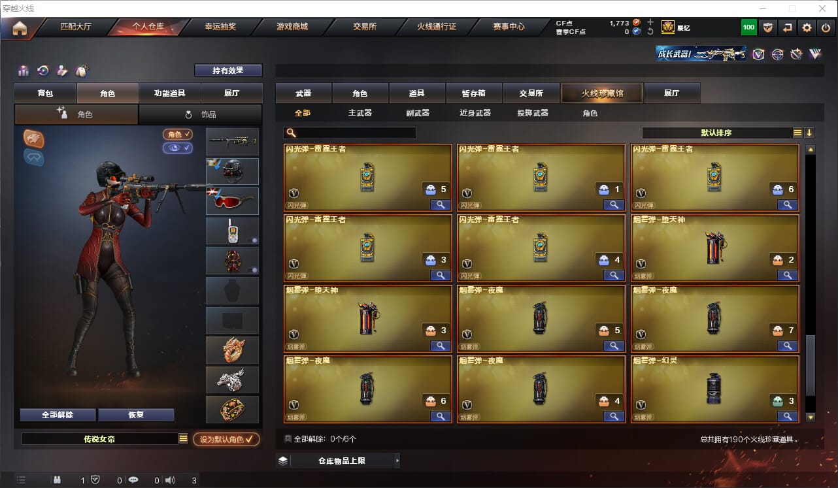The width and height of the screenshot is (838, 488).
Task: Click the refresh points icon
Action: (x=650, y=31)
